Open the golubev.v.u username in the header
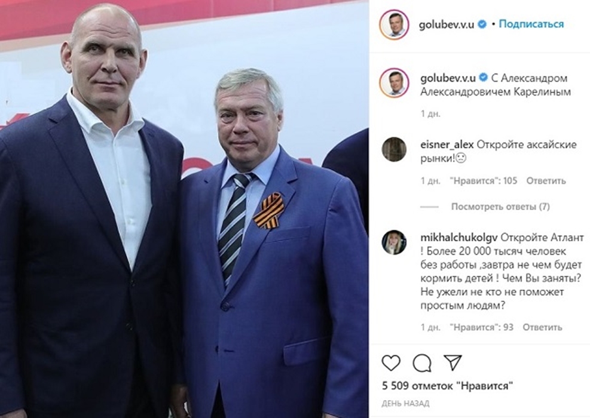 tap(447, 24)
